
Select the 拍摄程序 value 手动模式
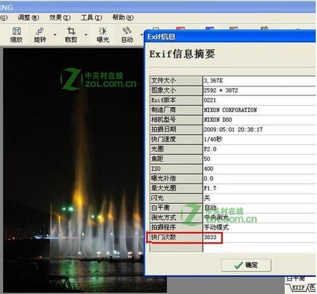[x=216, y=227]
